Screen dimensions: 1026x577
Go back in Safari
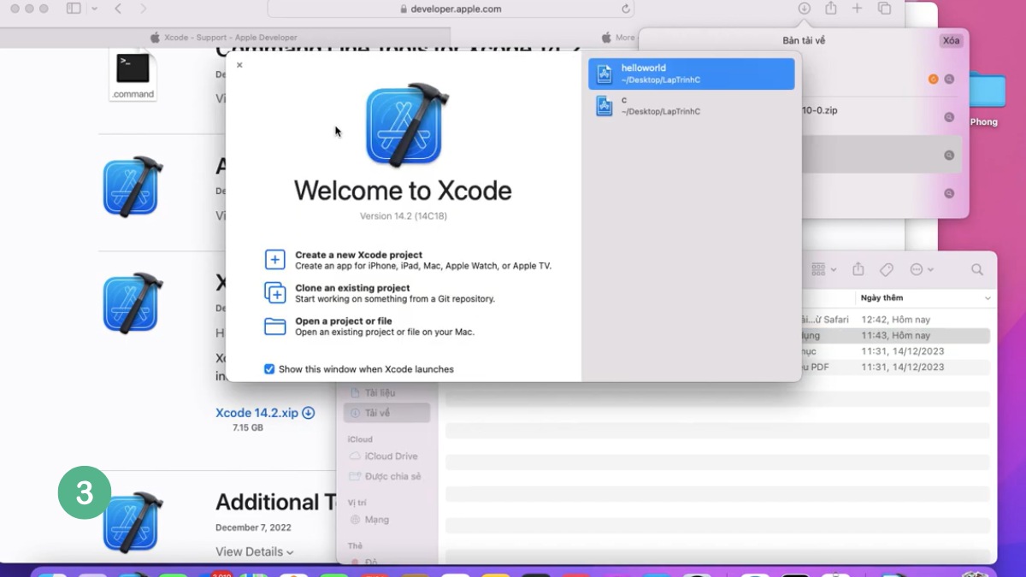[118, 9]
